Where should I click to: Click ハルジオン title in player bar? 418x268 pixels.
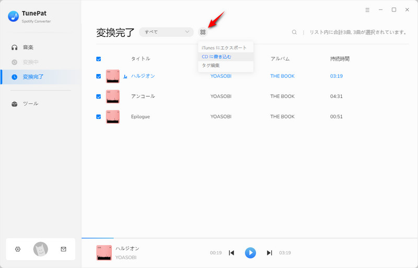coord(127,248)
